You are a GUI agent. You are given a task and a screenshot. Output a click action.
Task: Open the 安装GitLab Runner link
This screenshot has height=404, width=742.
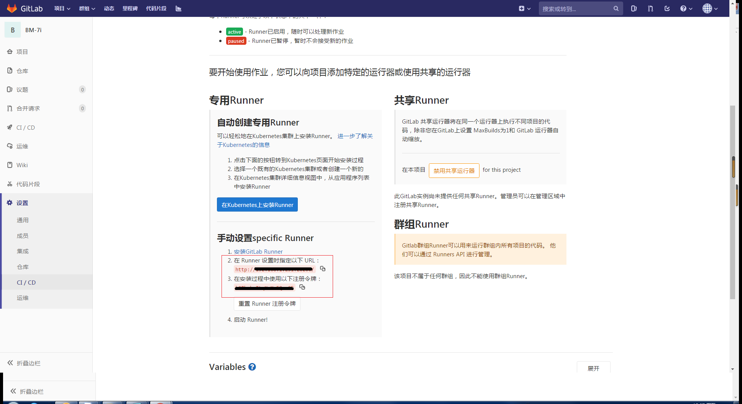258,251
